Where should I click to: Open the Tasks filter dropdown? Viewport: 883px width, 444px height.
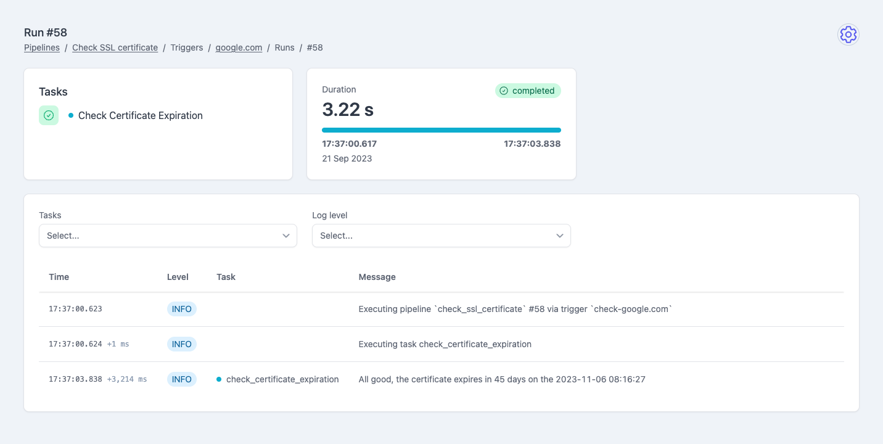pos(168,236)
